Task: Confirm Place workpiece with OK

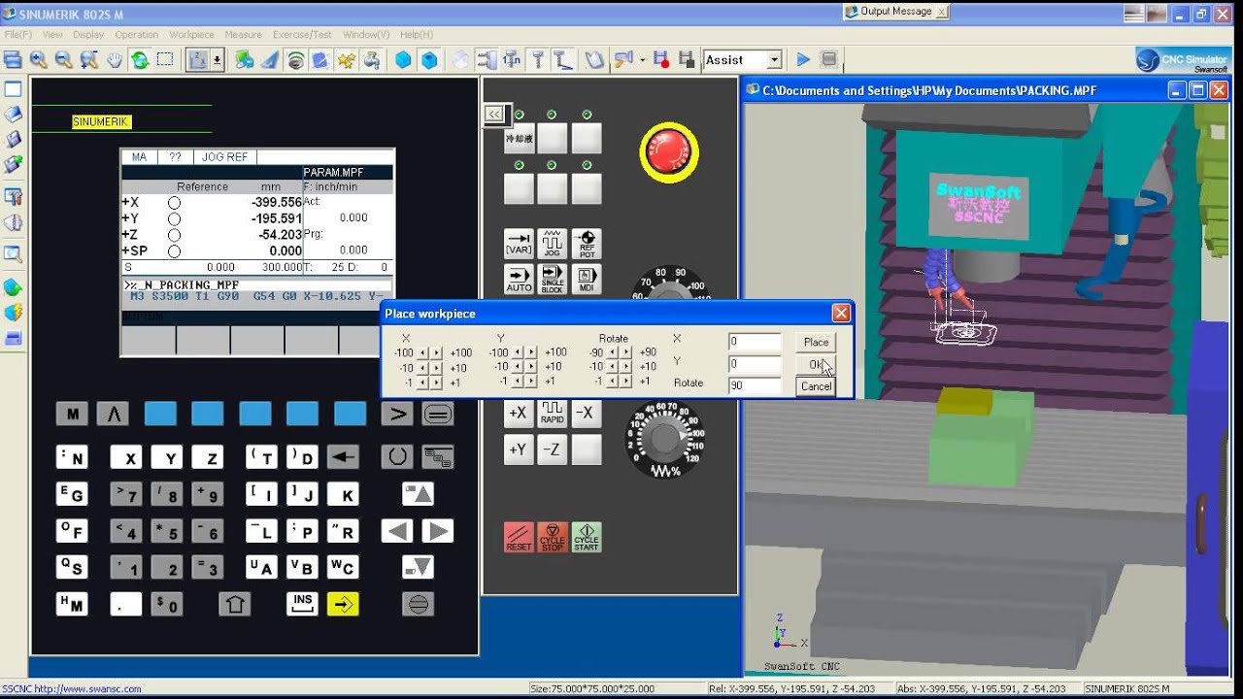Action: [816, 364]
